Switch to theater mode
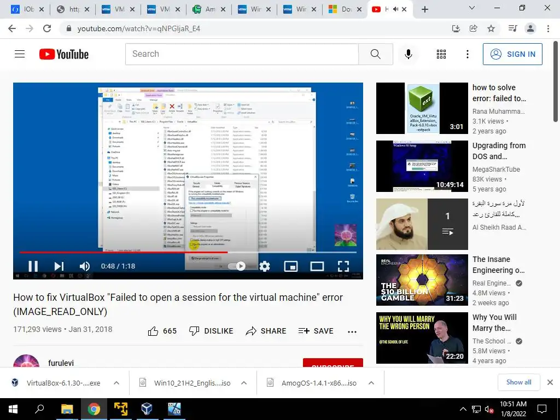560x420 pixels. 317,266
